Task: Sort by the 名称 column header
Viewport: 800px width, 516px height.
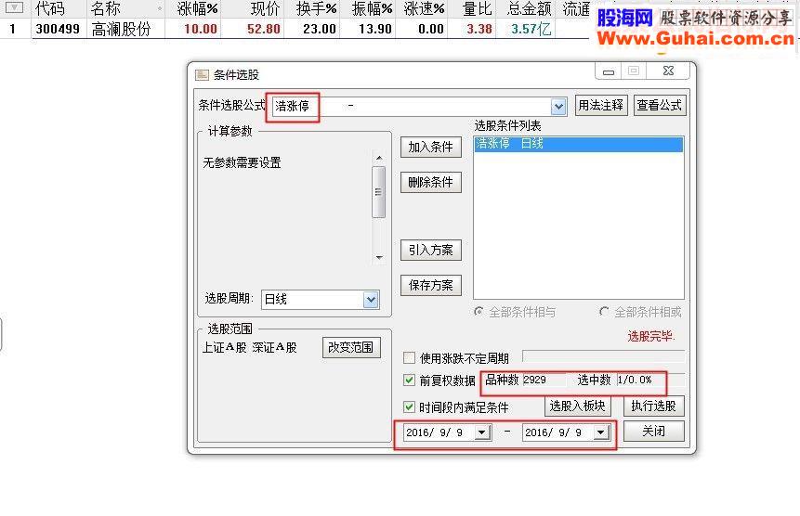Action: click(106, 8)
